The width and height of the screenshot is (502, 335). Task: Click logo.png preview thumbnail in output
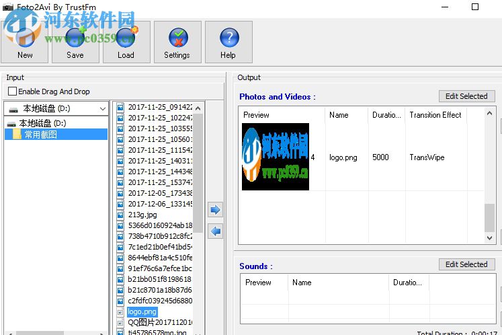point(276,157)
